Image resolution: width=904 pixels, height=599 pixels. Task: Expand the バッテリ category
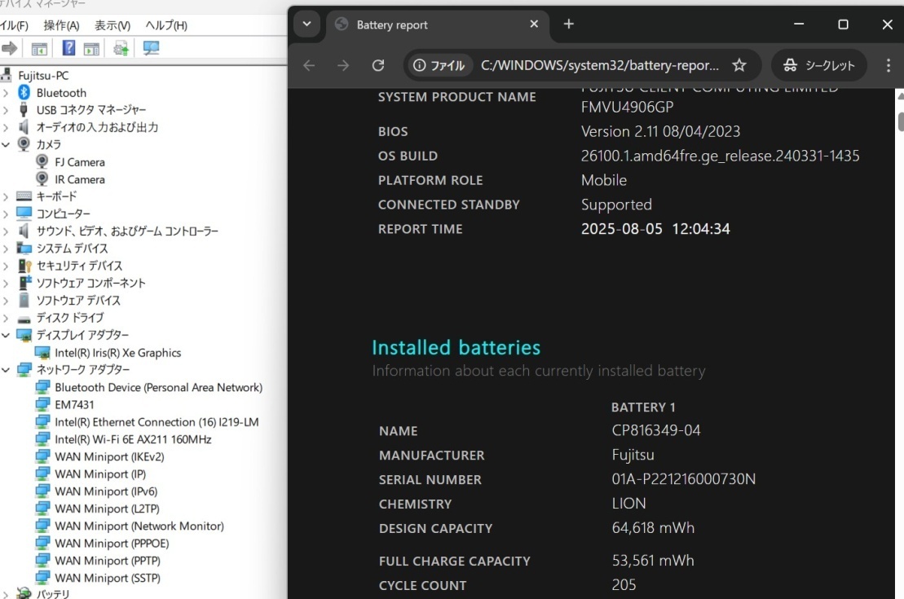point(6,594)
